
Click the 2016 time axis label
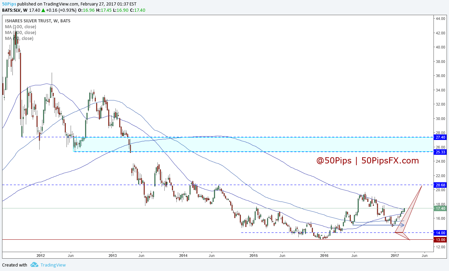point(324,255)
